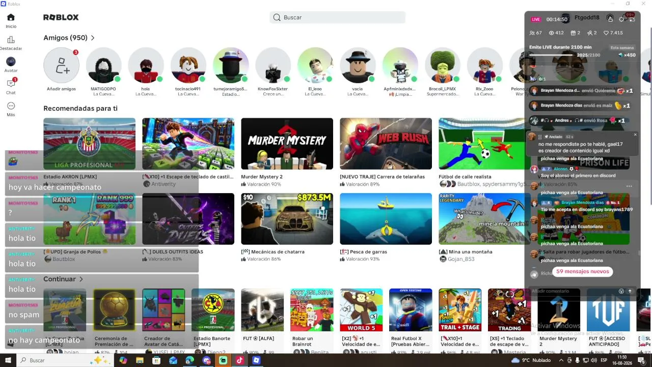Image resolution: width=652 pixels, height=367 pixels.
Task: Open the Avatar editor from the sidebar
Action: [11, 65]
